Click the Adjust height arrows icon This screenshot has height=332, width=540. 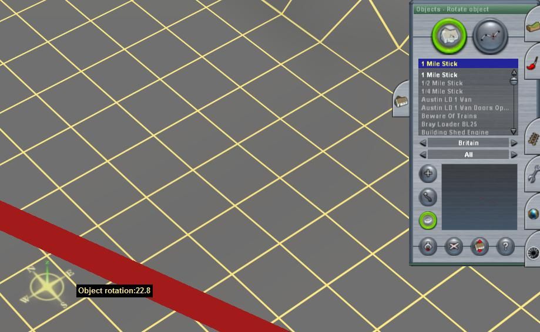pyautogui.click(x=479, y=246)
